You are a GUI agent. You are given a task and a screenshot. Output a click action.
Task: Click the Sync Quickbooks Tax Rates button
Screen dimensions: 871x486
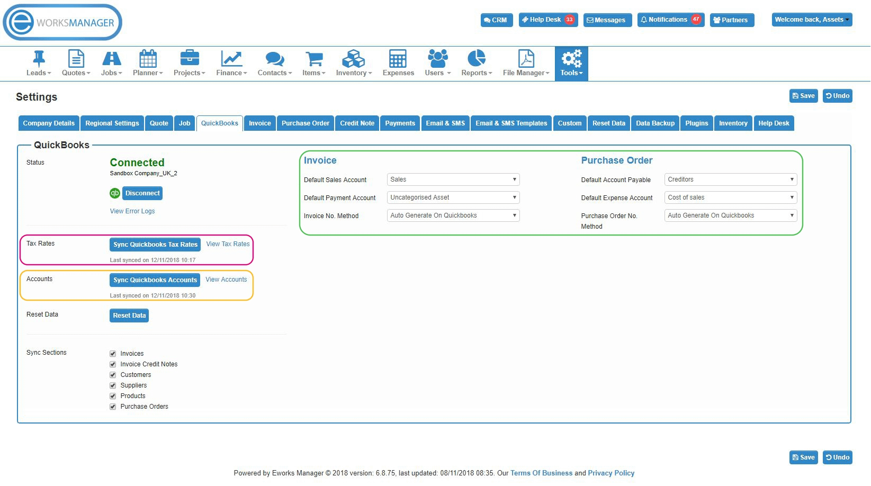click(x=155, y=245)
